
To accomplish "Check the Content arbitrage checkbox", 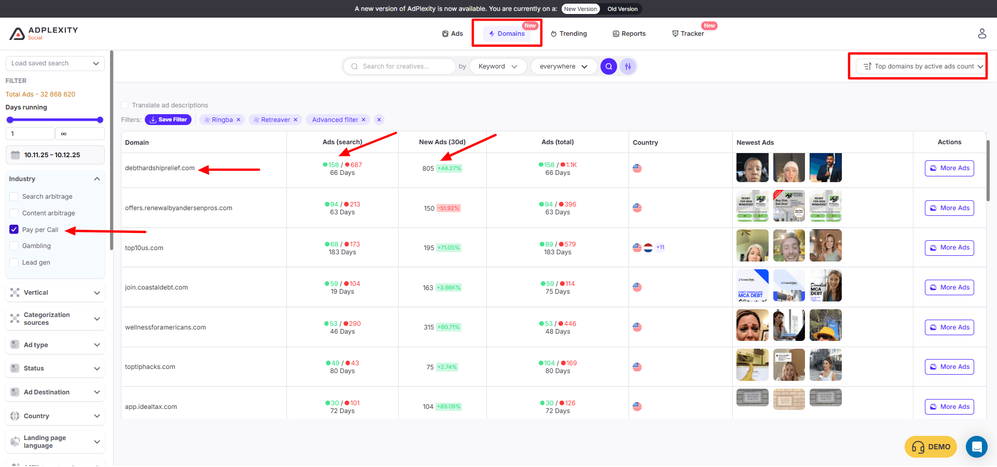I will point(14,213).
